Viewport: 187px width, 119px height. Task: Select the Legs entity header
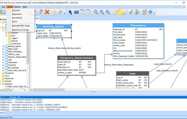133,73
